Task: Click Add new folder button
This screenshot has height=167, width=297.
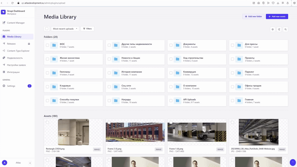Action: pos(253,16)
